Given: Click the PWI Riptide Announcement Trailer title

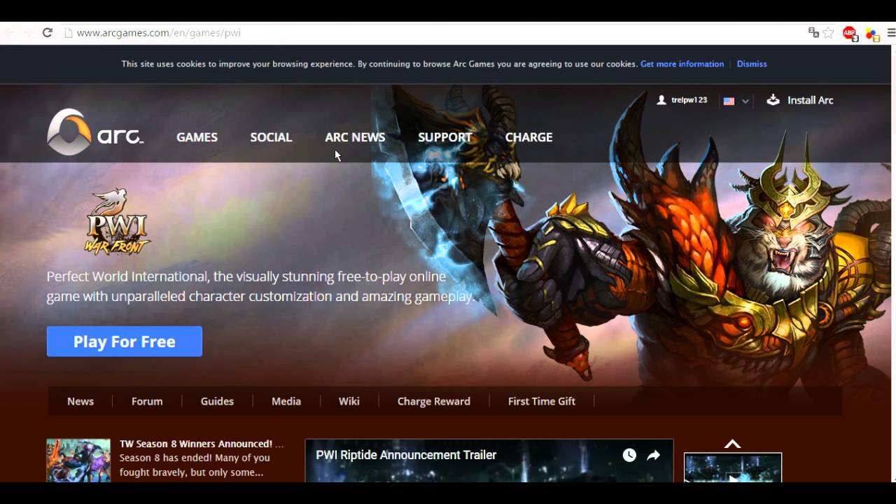Looking at the screenshot, I should click(406, 455).
